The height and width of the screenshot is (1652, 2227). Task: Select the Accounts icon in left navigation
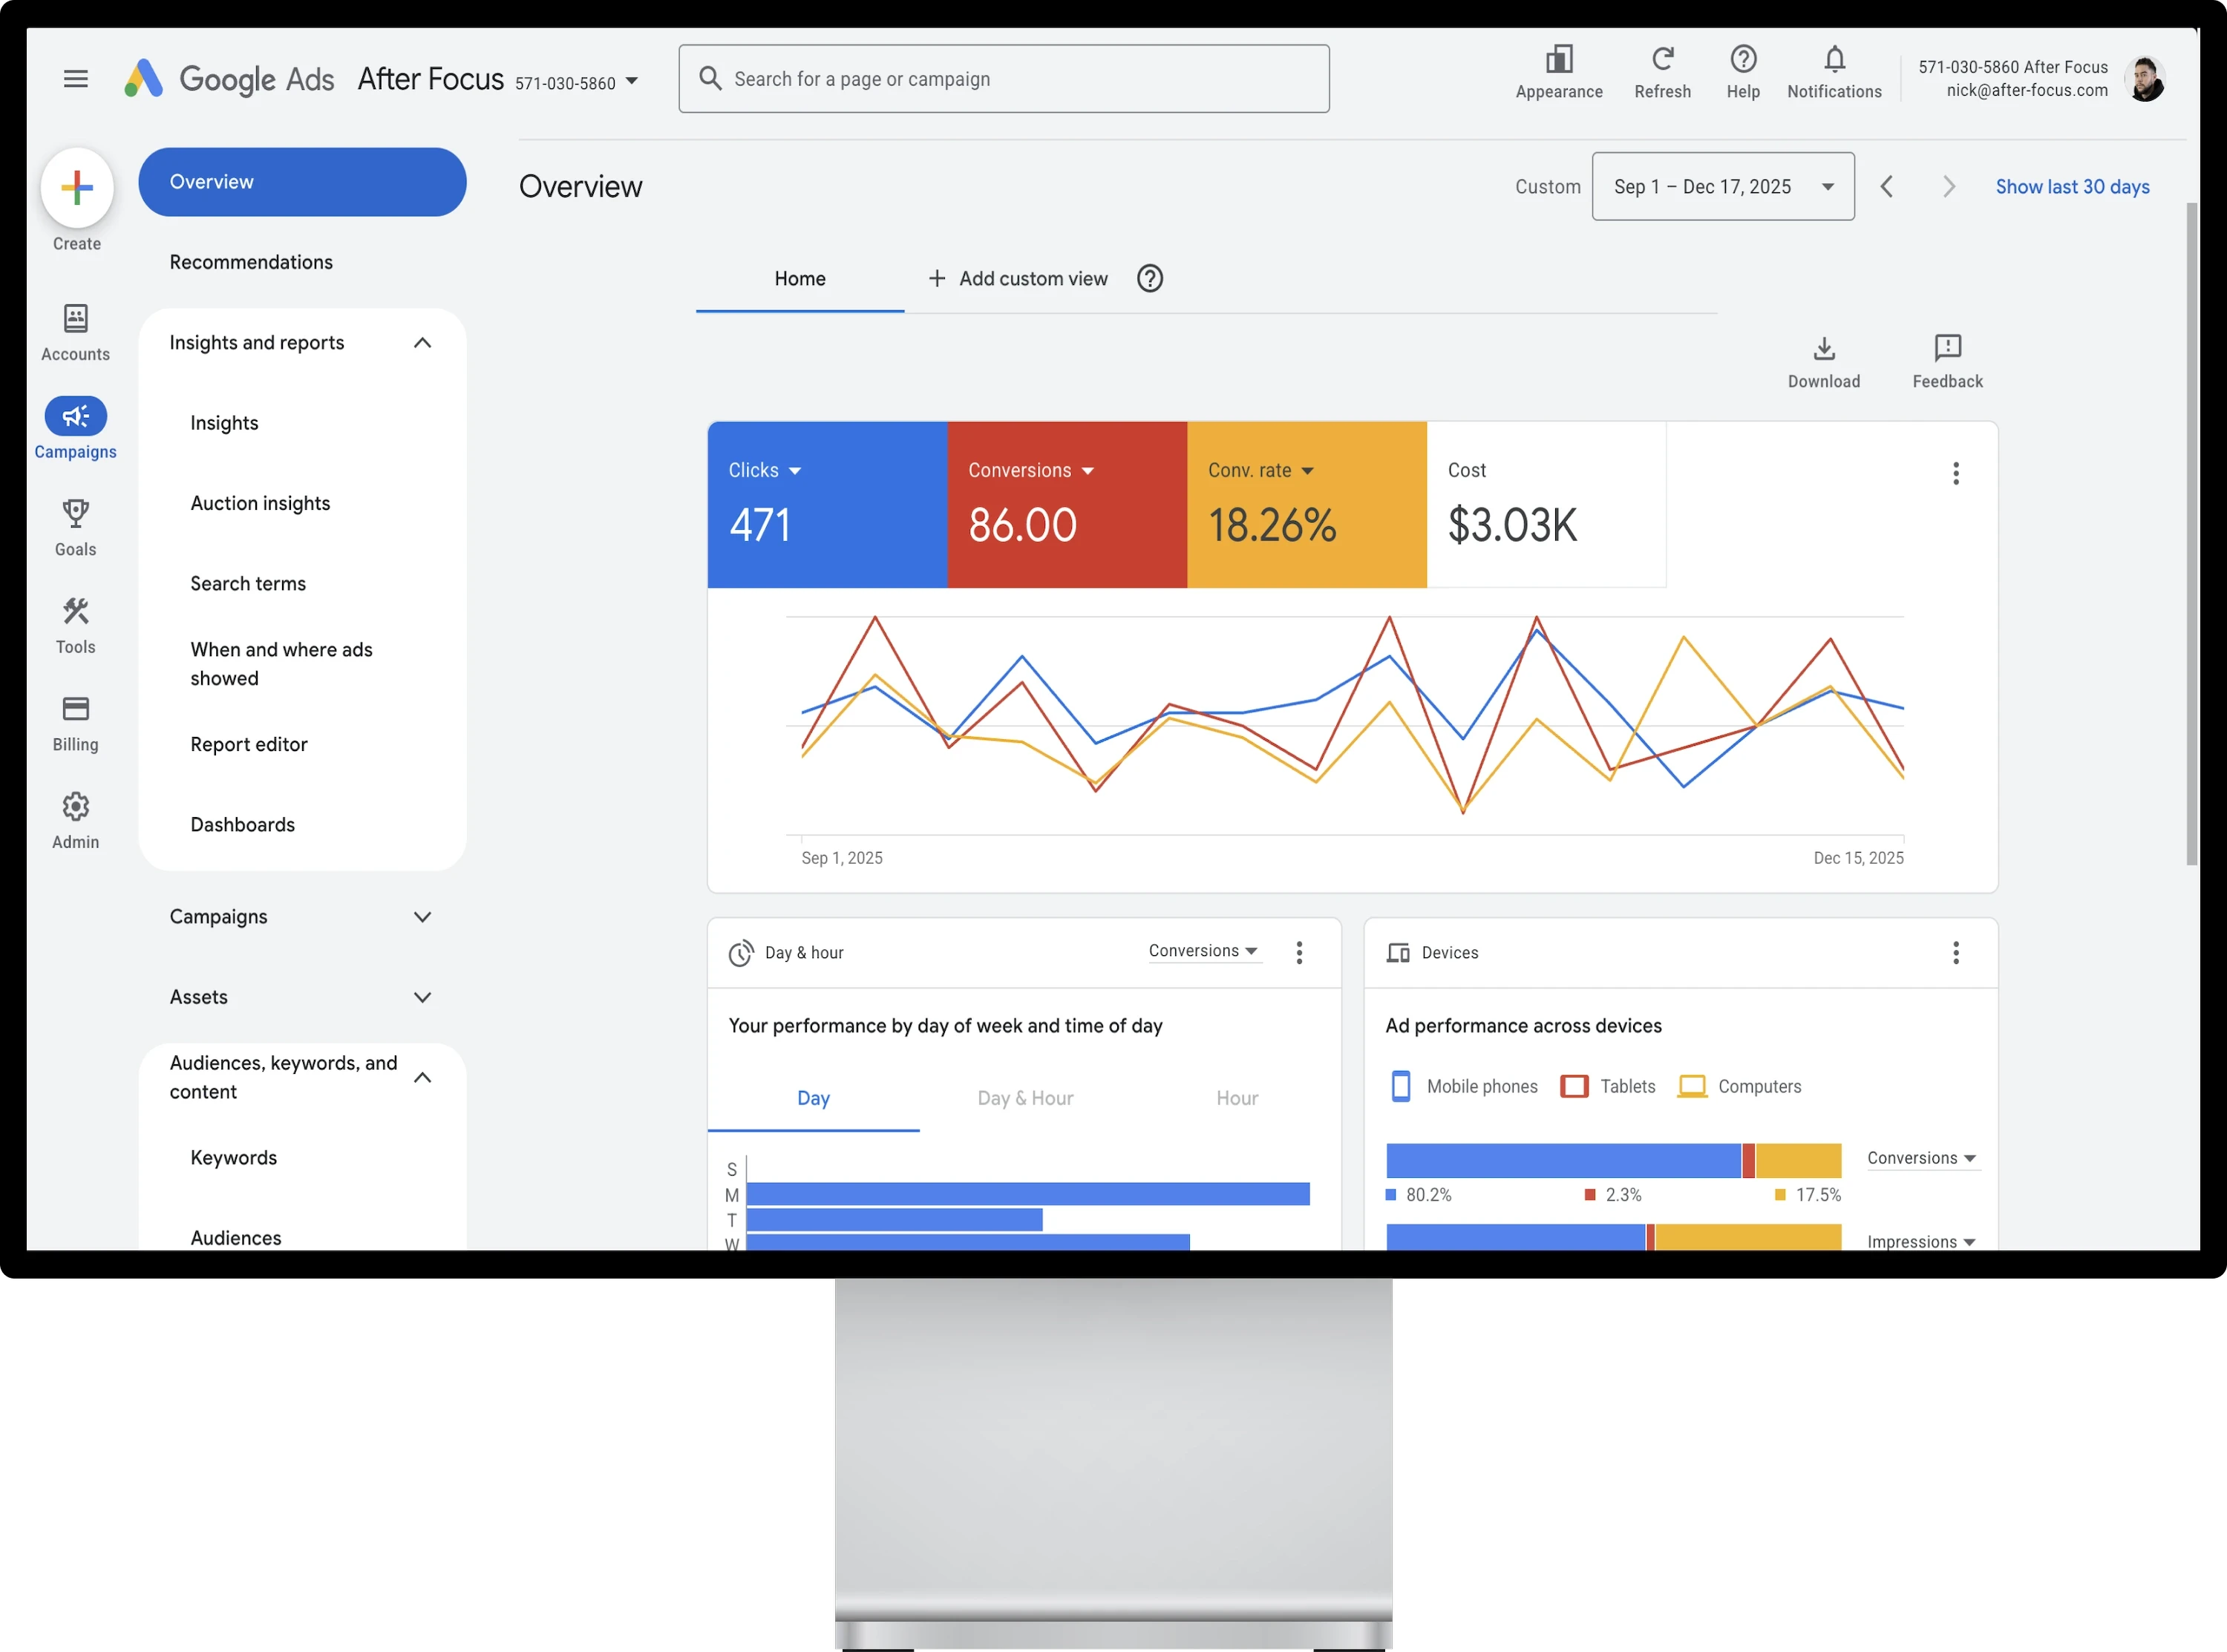coord(75,318)
